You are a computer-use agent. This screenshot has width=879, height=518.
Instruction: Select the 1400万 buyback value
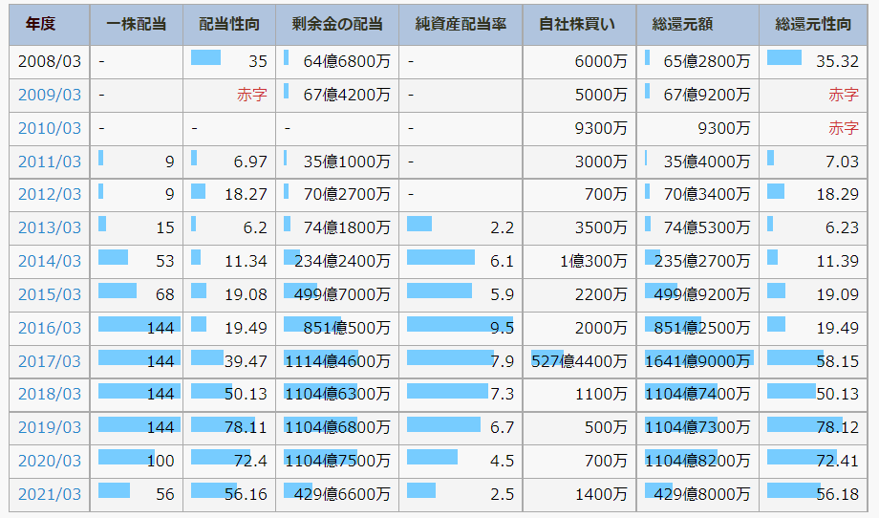600,494
